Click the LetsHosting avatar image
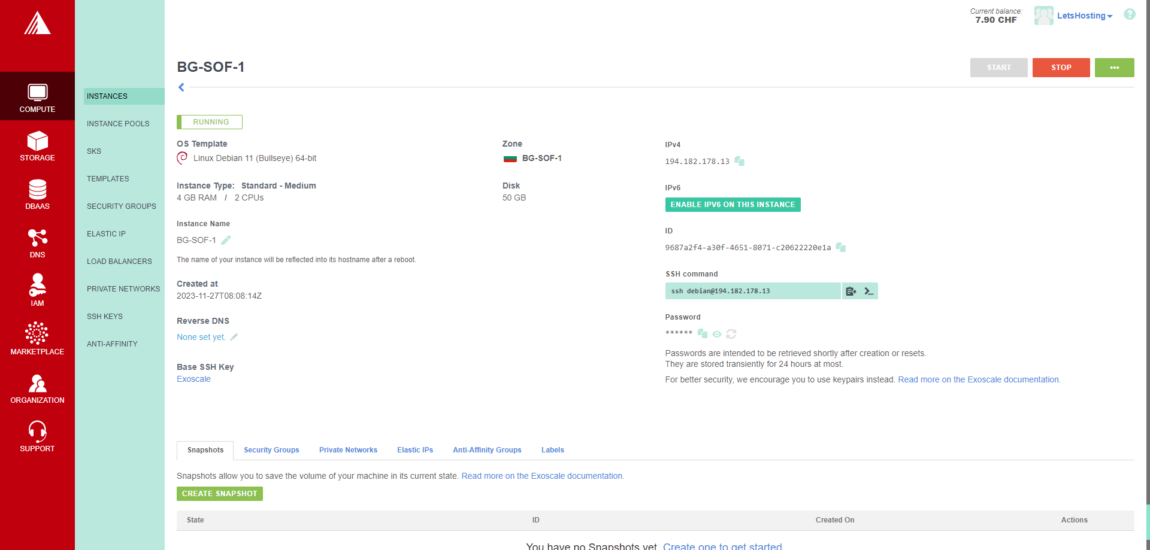The height and width of the screenshot is (550, 1150). (x=1043, y=16)
